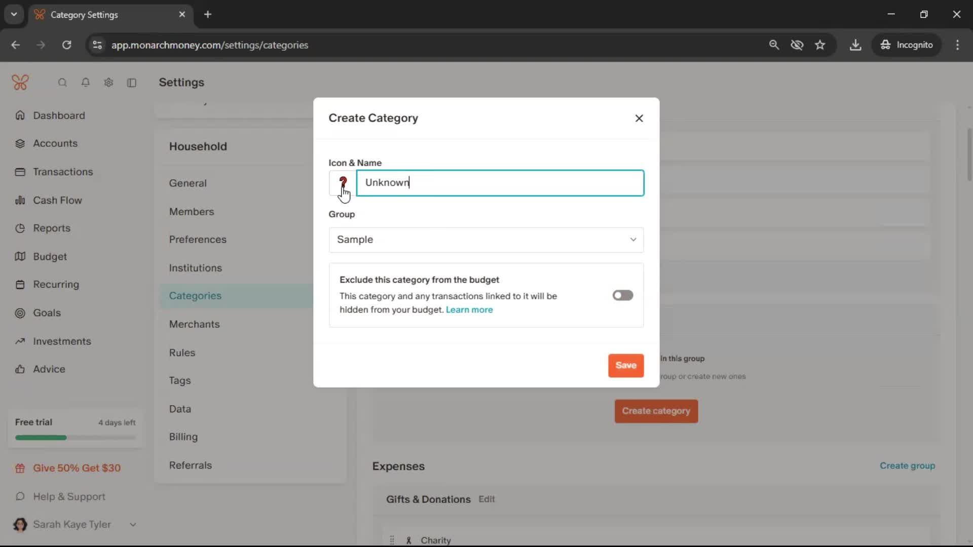Bookmark page with star icon
The height and width of the screenshot is (547, 973).
coord(819,45)
